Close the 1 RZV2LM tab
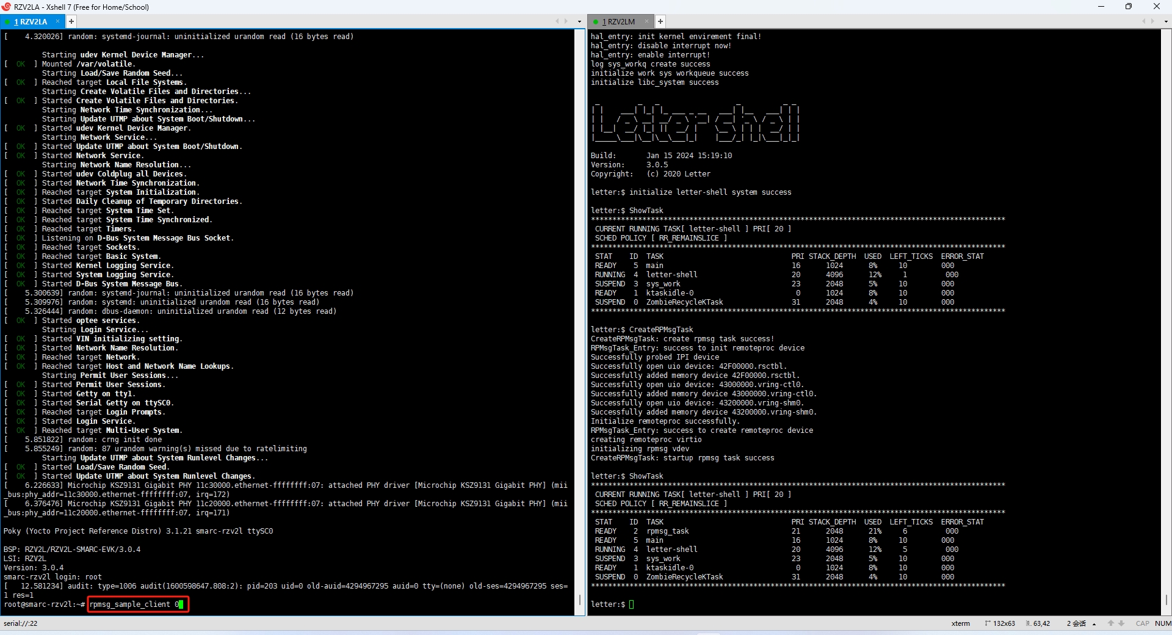 point(646,21)
